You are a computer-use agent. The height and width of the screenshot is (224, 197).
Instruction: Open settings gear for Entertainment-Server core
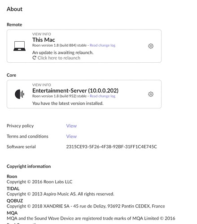(x=151, y=94)
